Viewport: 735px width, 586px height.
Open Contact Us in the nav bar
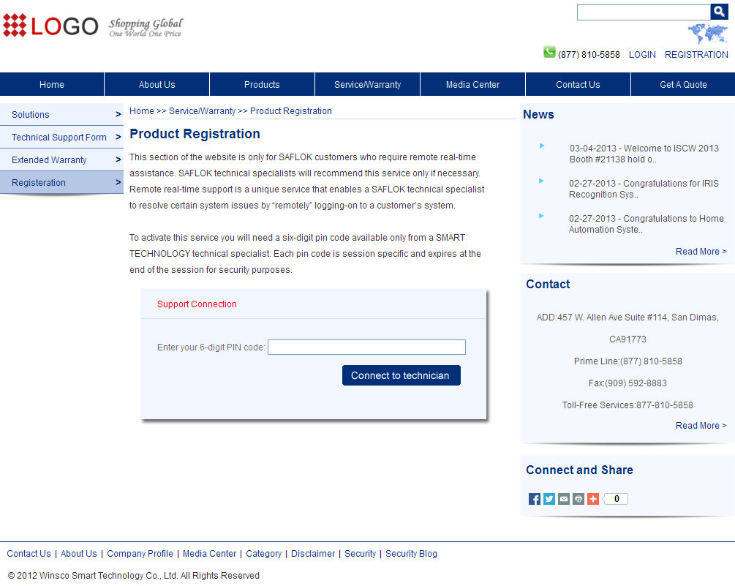tap(578, 84)
